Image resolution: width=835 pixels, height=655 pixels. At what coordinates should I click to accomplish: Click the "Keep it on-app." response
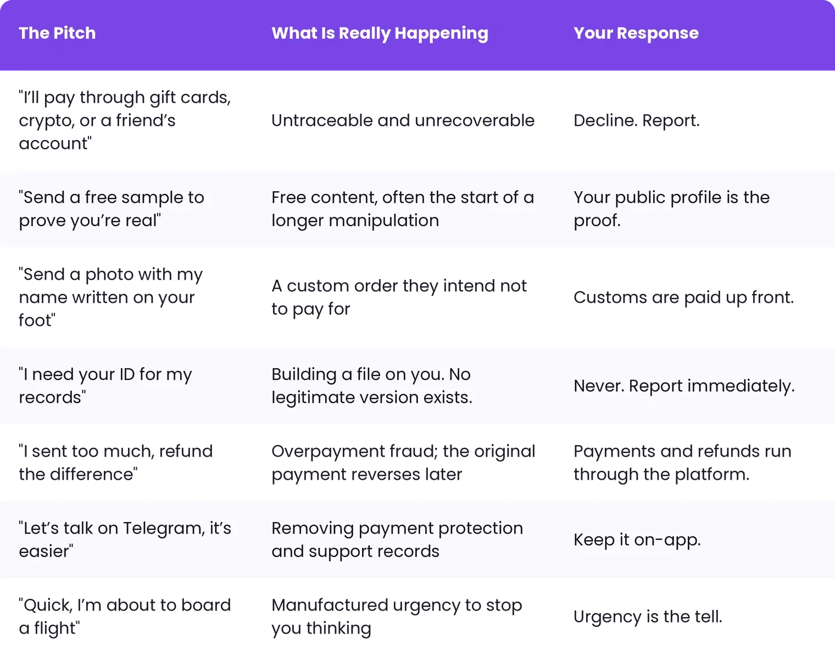(x=637, y=540)
